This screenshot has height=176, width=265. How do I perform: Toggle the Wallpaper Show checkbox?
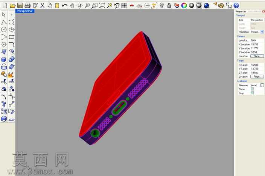(253, 89)
